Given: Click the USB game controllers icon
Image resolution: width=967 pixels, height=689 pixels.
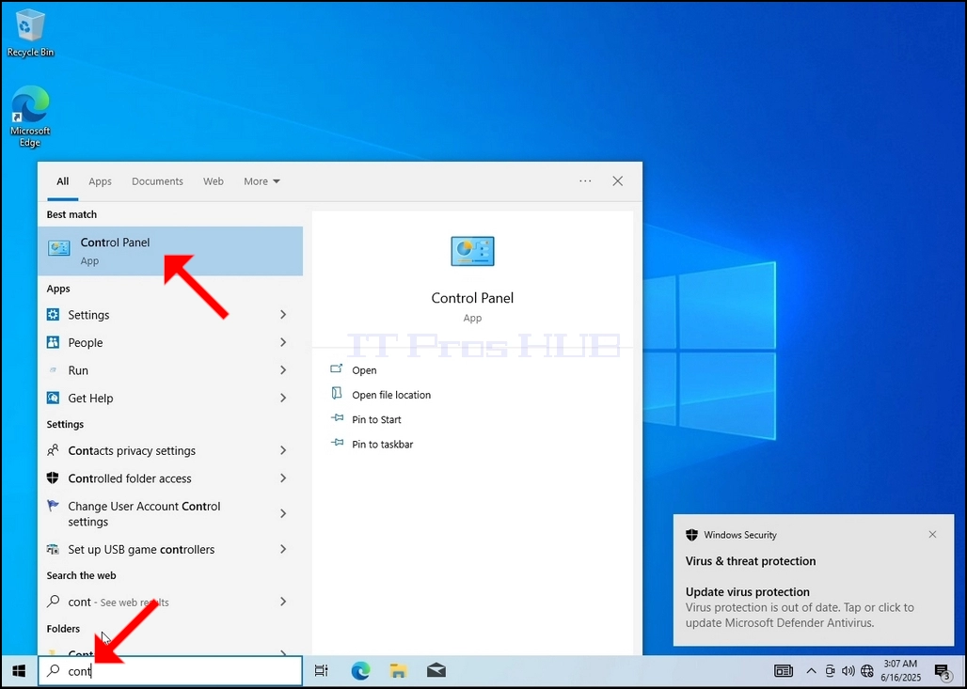Looking at the screenshot, I should (x=53, y=549).
